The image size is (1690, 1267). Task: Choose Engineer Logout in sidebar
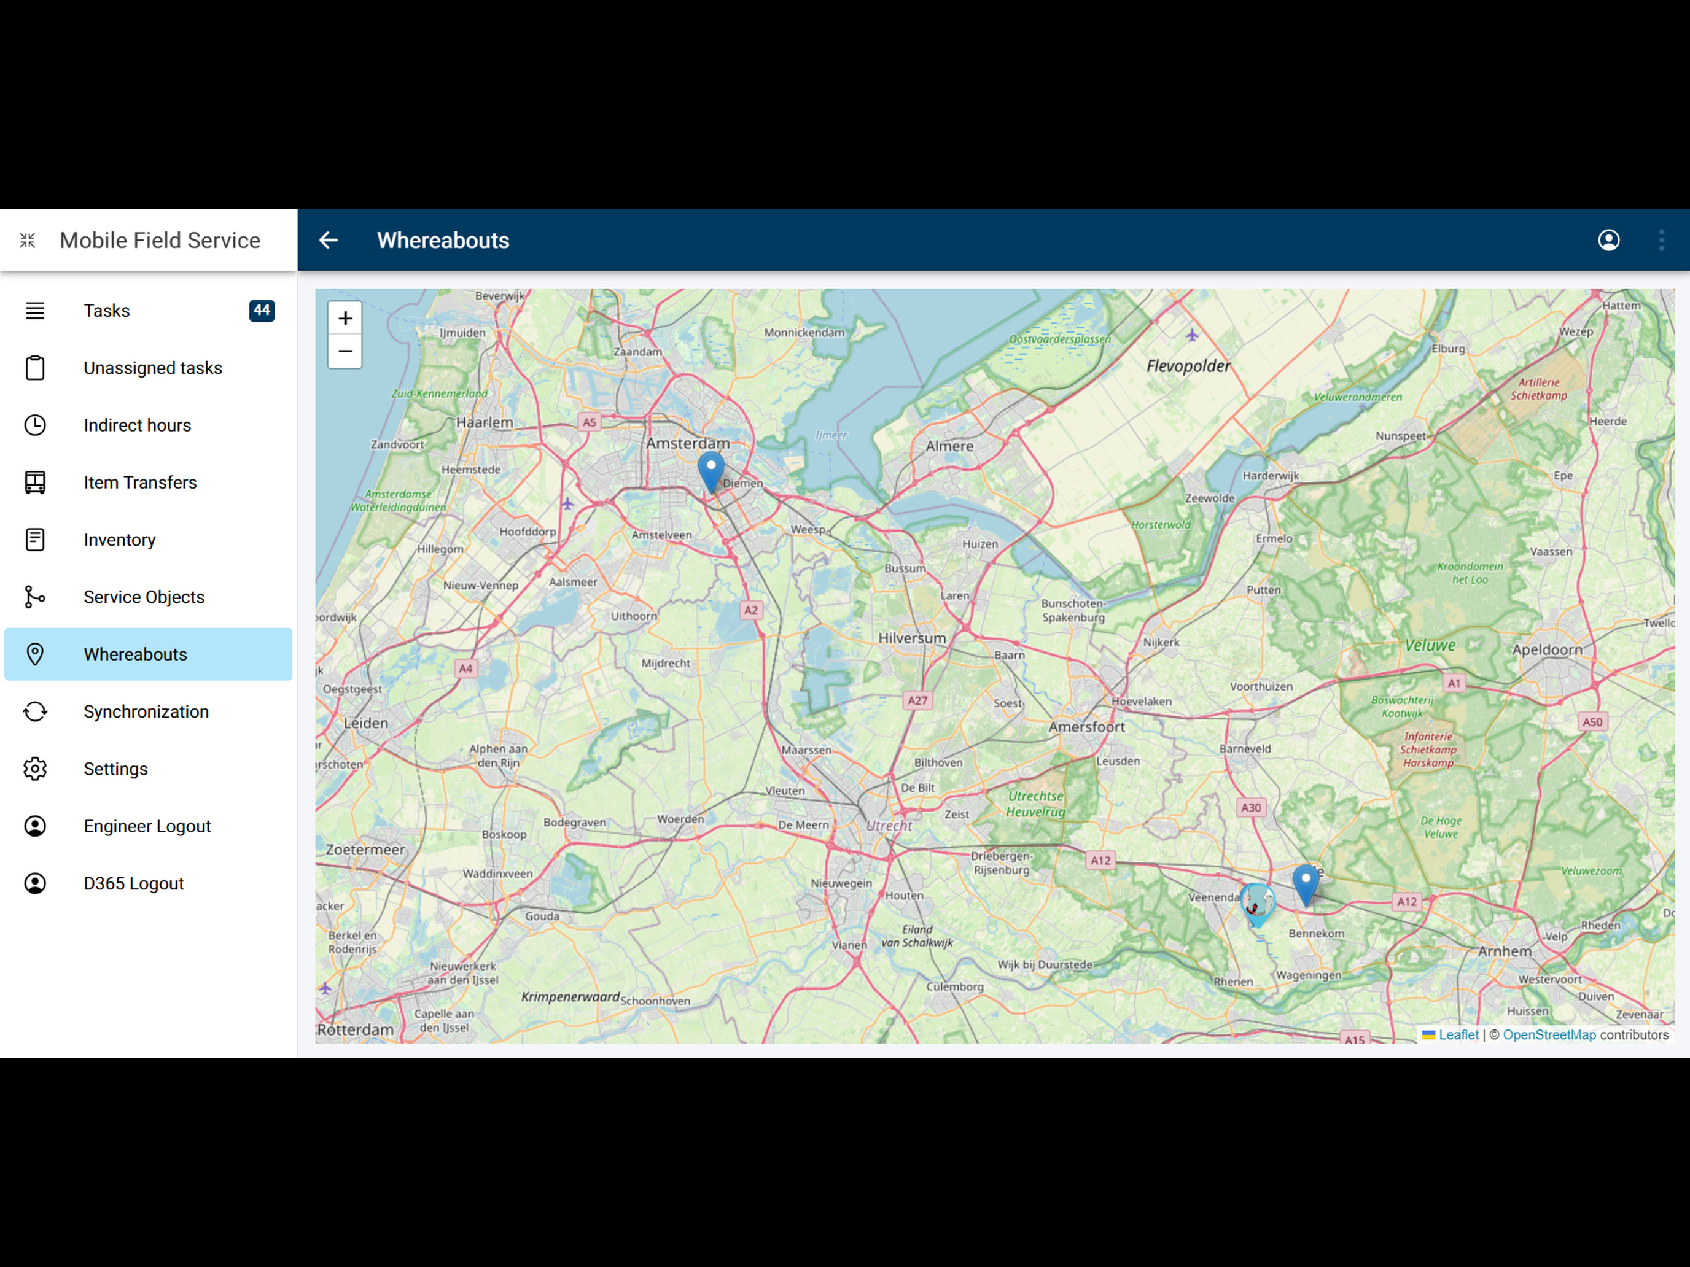[148, 826]
